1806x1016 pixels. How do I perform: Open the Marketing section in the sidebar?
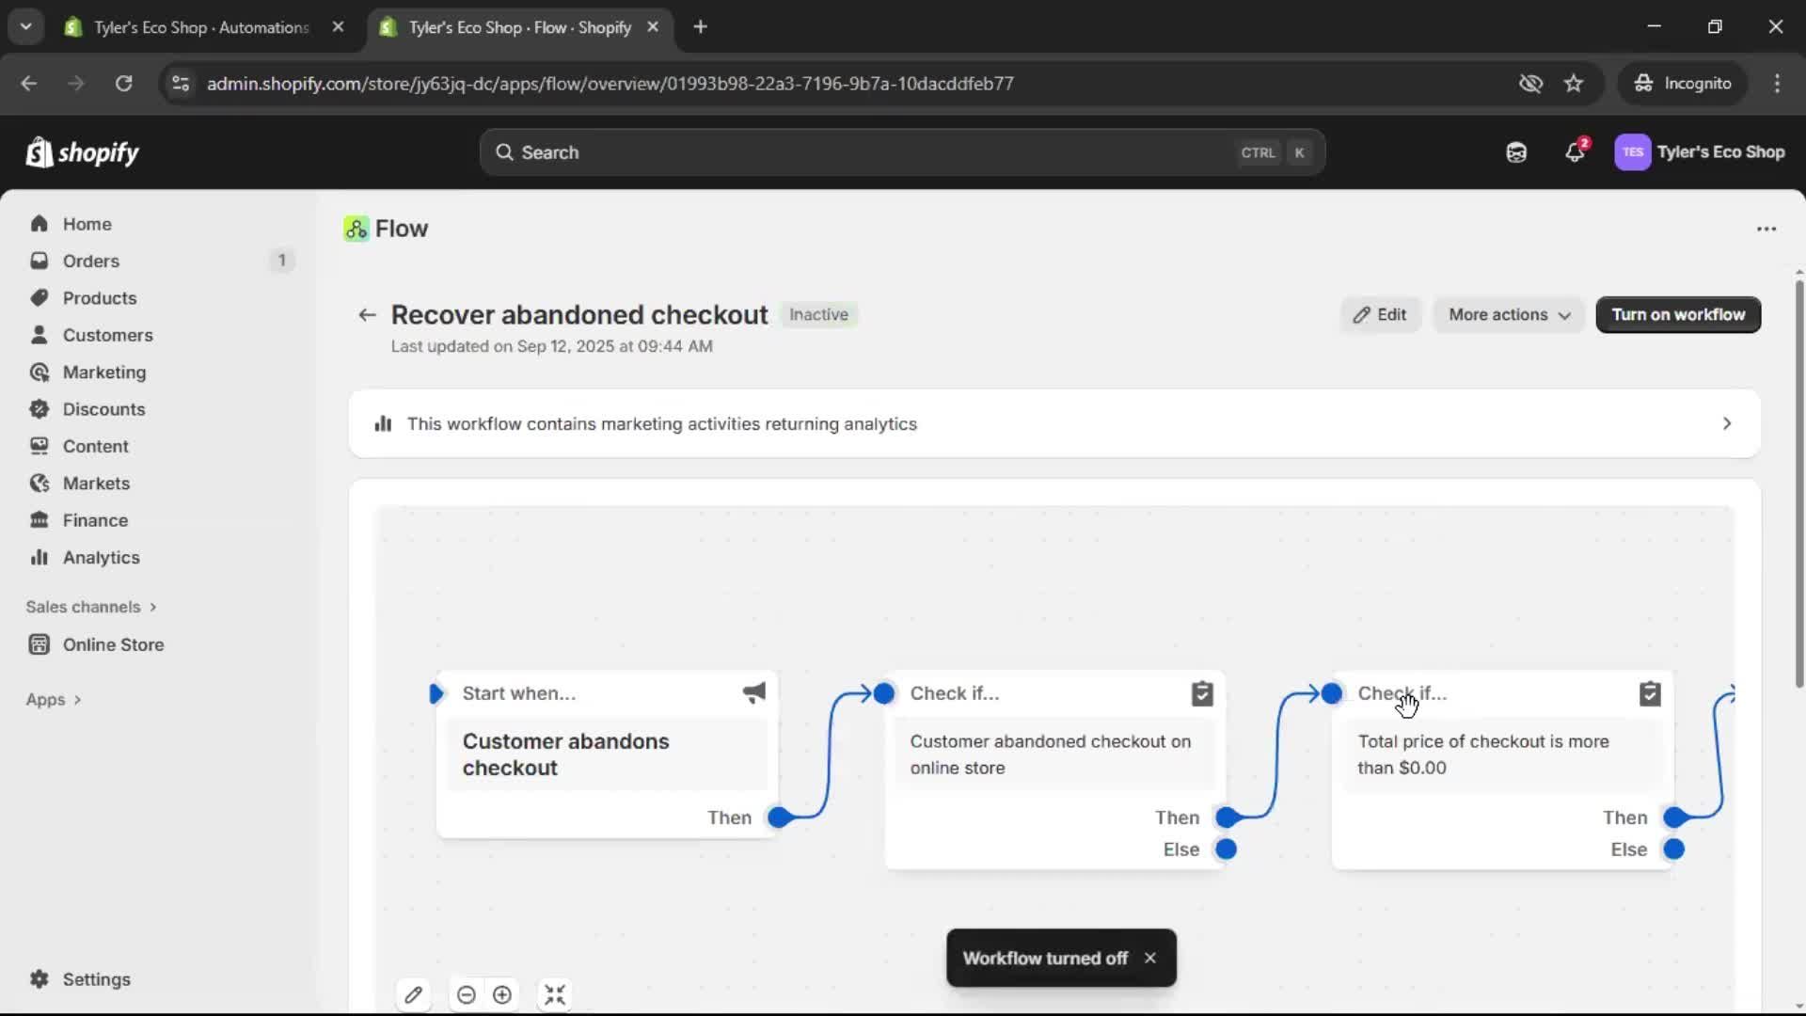(103, 372)
